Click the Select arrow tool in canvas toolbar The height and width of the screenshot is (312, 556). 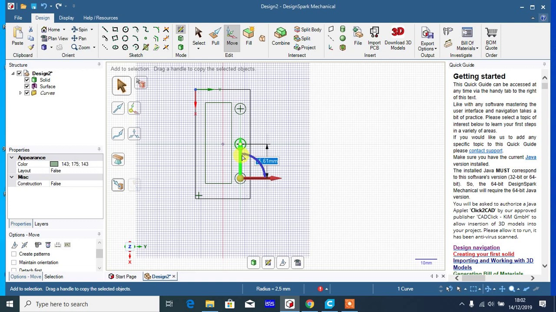point(121,85)
